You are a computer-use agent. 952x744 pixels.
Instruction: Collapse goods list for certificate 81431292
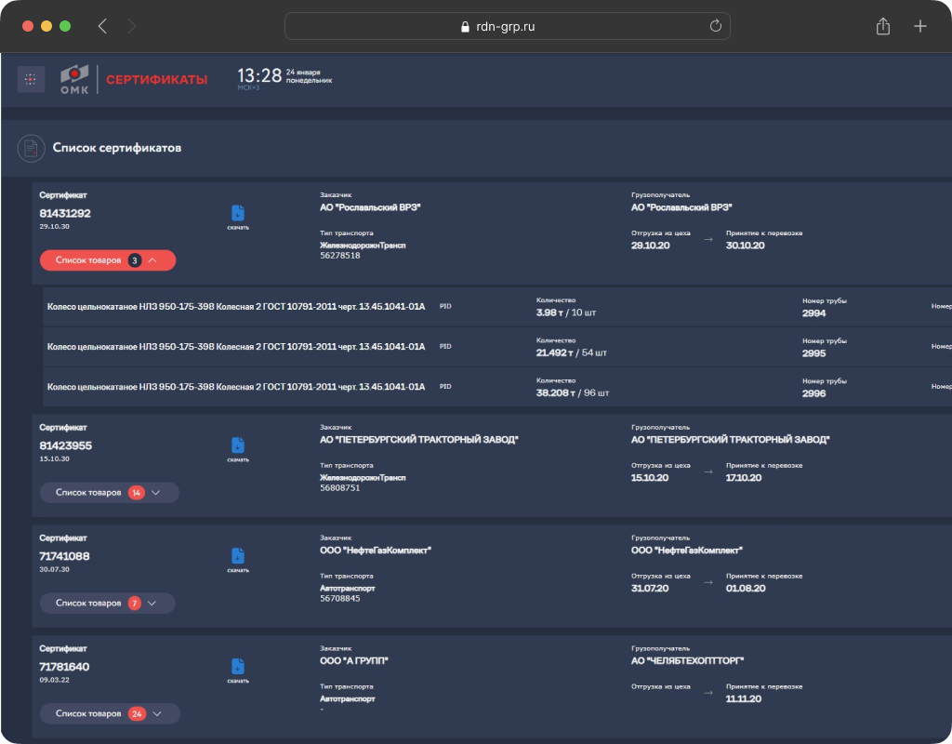(x=108, y=260)
